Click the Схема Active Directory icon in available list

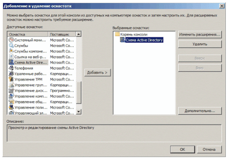click(11, 62)
